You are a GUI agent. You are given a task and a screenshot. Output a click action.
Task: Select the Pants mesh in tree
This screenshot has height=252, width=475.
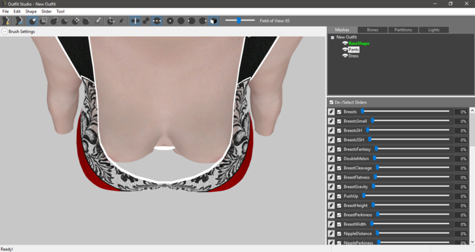[x=353, y=49]
